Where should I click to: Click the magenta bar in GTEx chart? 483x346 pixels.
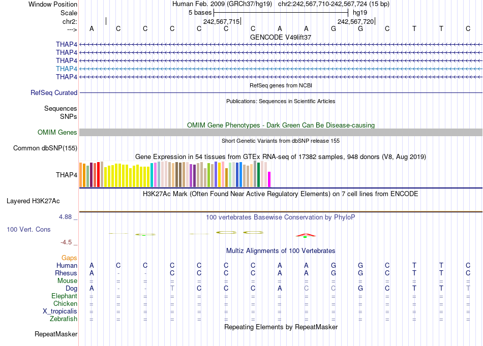(x=269, y=179)
